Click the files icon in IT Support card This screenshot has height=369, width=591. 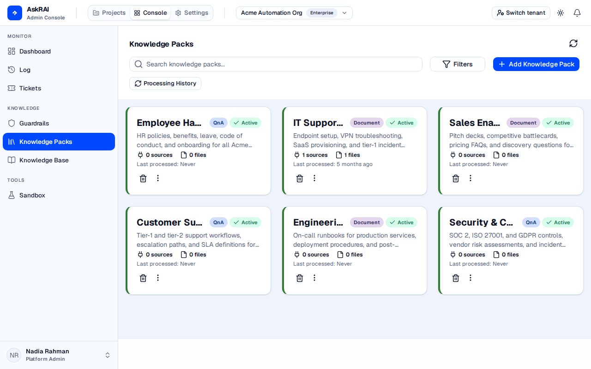click(339, 155)
